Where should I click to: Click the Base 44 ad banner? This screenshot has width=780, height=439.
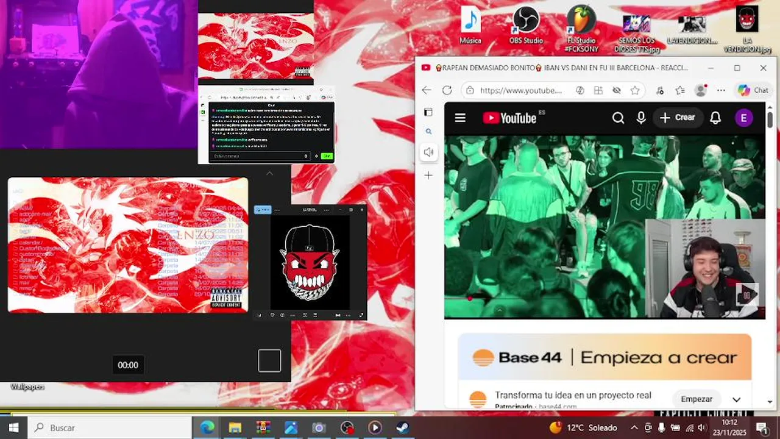[x=604, y=357]
